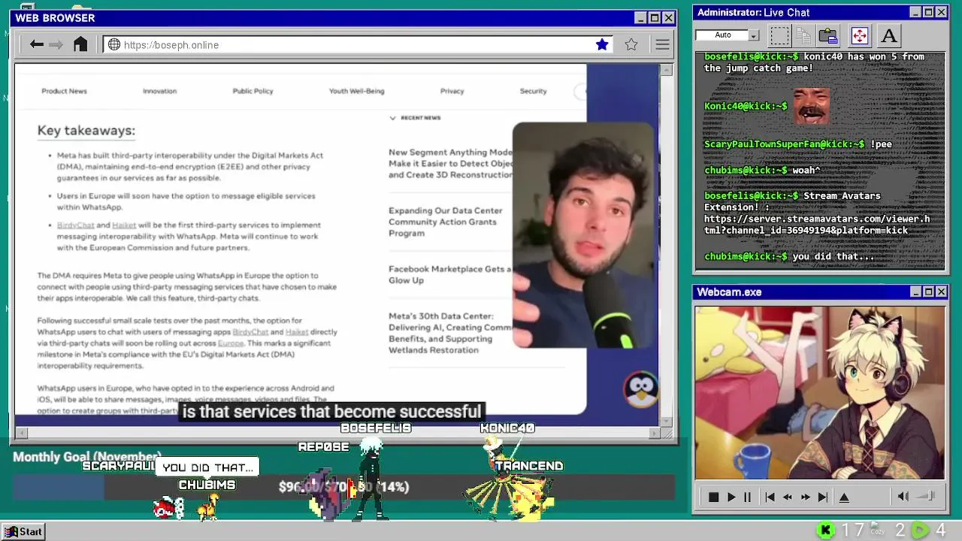Toggle the red four-arrow move icon
The height and width of the screenshot is (541, 962).
[x=859, y=35]
